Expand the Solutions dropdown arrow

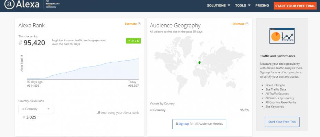pos(229,5)
